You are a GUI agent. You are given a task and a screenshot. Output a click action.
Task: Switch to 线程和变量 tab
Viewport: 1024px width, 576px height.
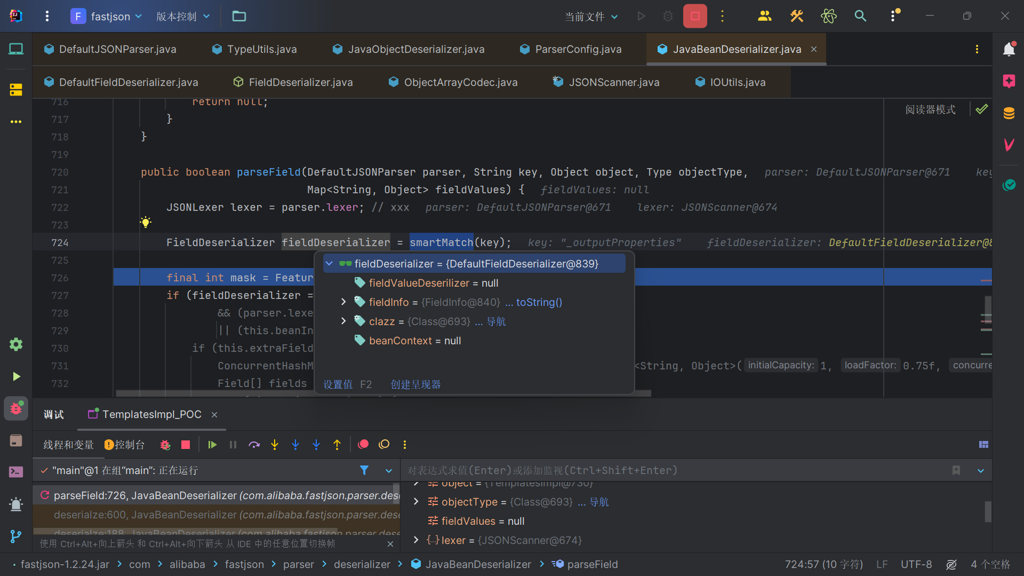tap(68, 445)
